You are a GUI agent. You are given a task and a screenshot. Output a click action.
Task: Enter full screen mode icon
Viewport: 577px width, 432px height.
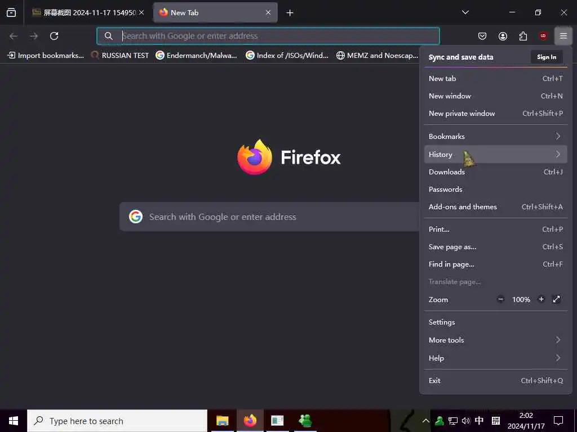point(556,299)
